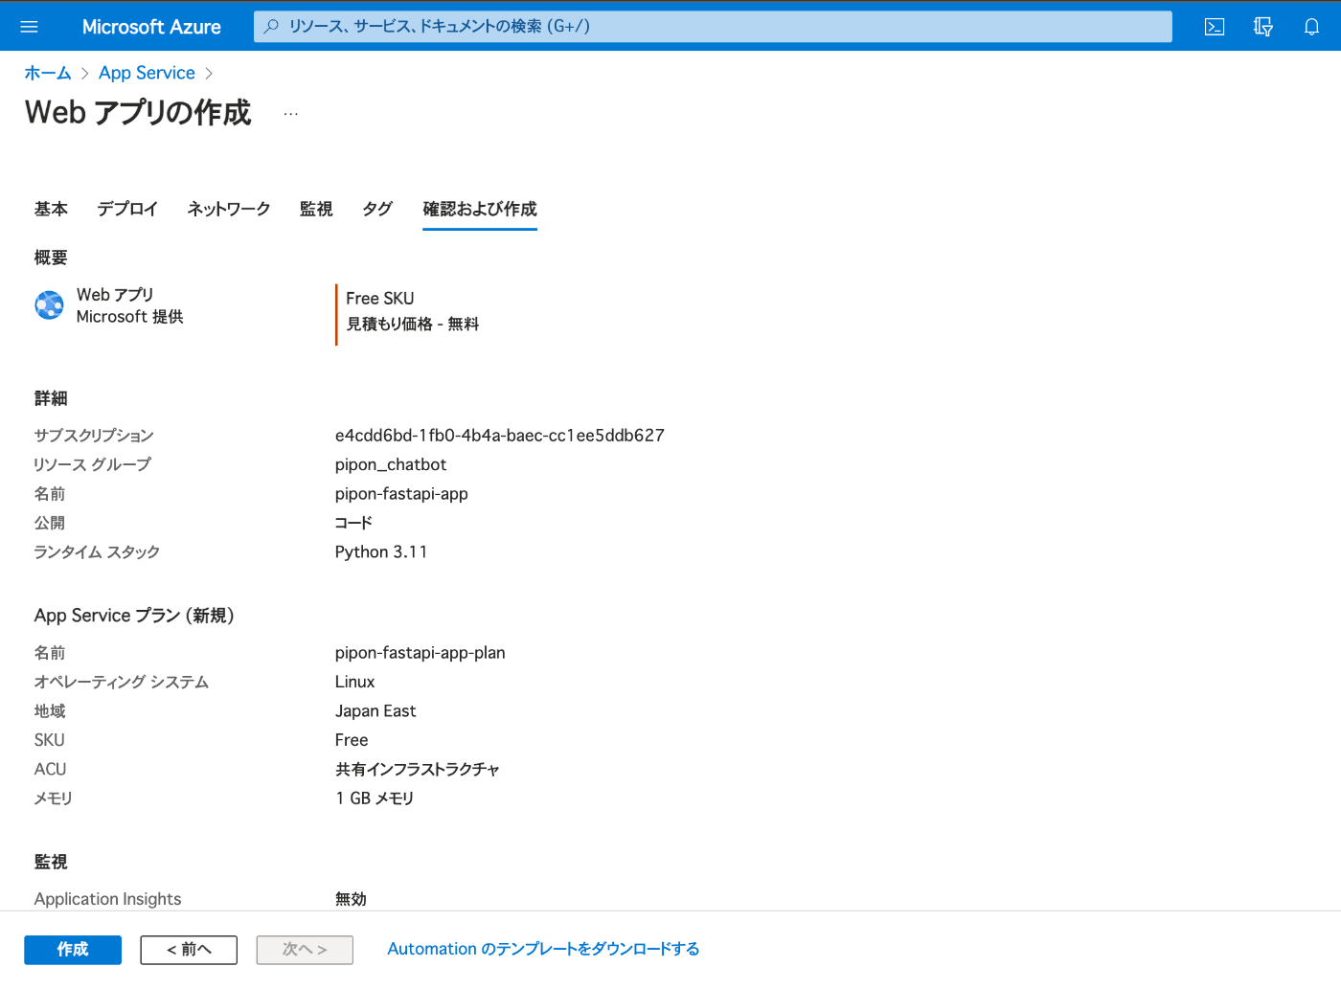Viewport: 1341px width, 989px height.
Task: Download the Automation template link
Action: click(x=543, y=949)
